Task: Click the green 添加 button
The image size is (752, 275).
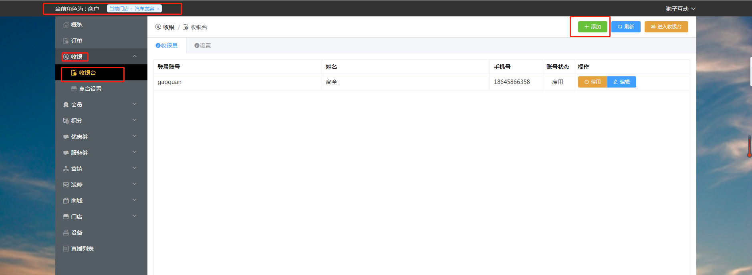Action: click(593, 27)
